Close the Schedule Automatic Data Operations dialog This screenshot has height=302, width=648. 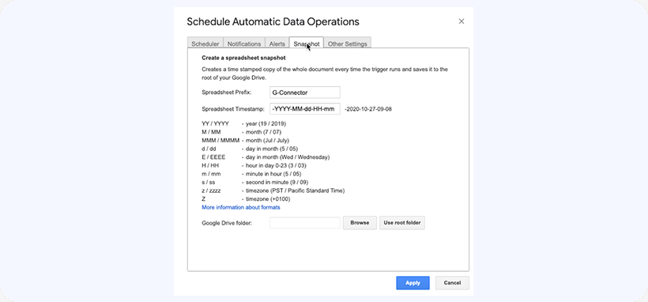tap(462, 21)
